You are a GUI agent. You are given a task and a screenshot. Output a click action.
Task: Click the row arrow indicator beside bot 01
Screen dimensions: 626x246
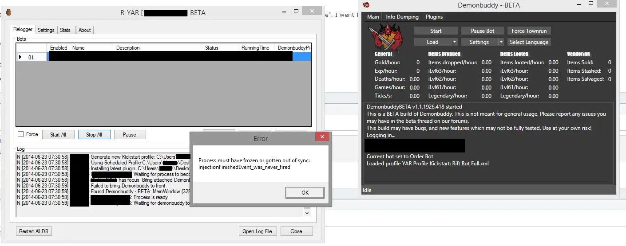pyautogui.click(x=20, y=57)
